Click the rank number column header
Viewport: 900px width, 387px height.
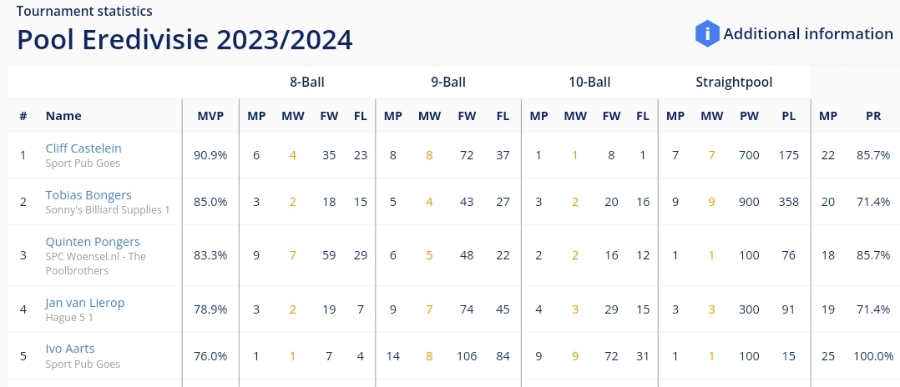23,116
